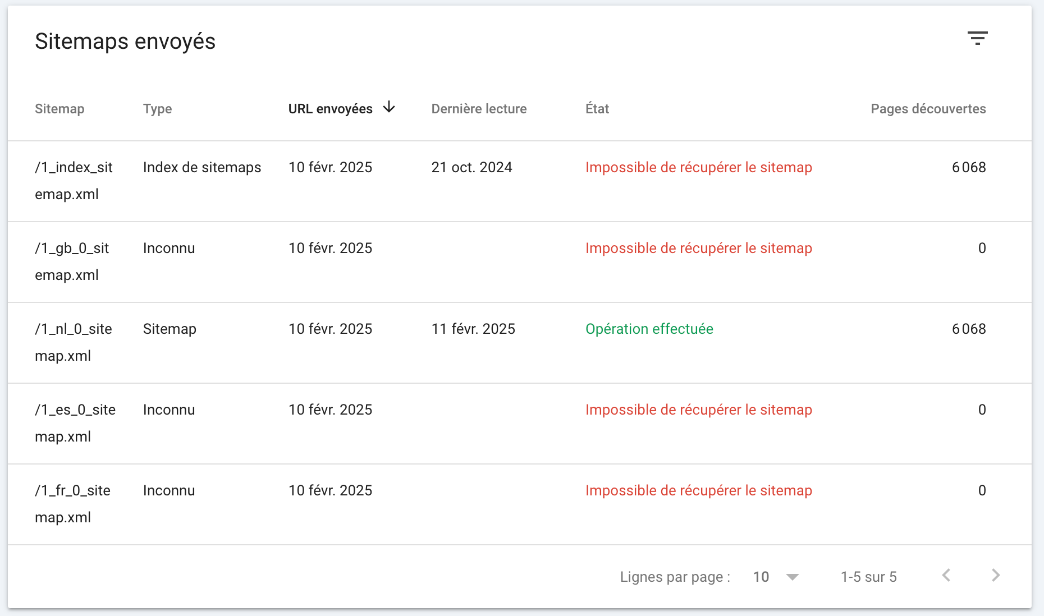
Task: Click the sort arrow next to URL envoyées
Action: (389, 107)
